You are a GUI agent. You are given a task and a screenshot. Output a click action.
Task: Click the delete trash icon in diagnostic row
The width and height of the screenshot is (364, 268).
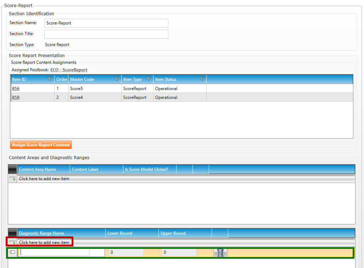click(x=220, y=253)
